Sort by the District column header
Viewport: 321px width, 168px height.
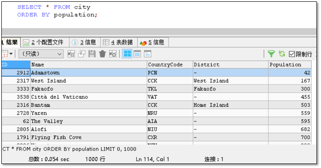click(231, 65)
